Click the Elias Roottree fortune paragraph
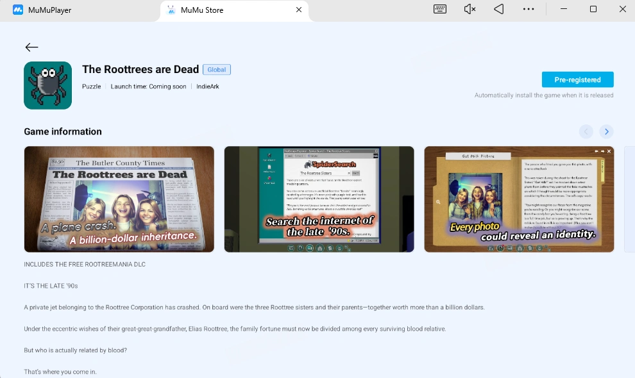Screen dimensions: 635x378 235,329
